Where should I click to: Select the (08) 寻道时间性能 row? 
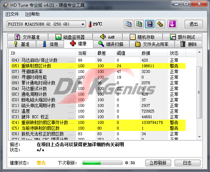98,77
